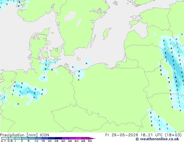Click the 45–50 mm legend color swatch
The height and width of the screenshot is (142, 184).
(x=85, y=138)
